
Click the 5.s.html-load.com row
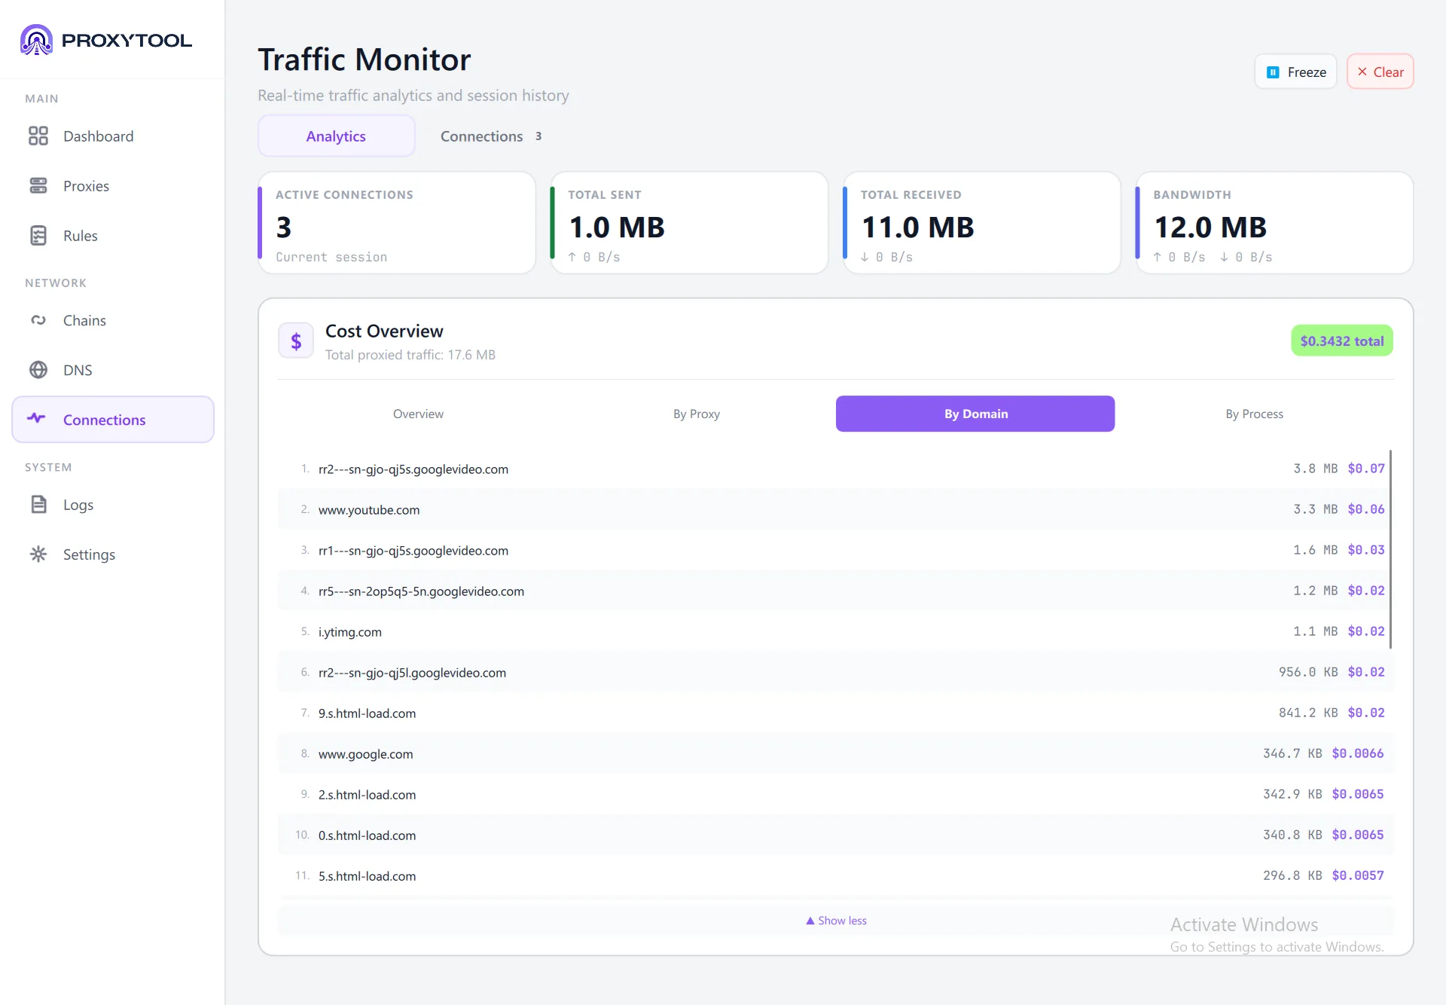coord(834,875)
